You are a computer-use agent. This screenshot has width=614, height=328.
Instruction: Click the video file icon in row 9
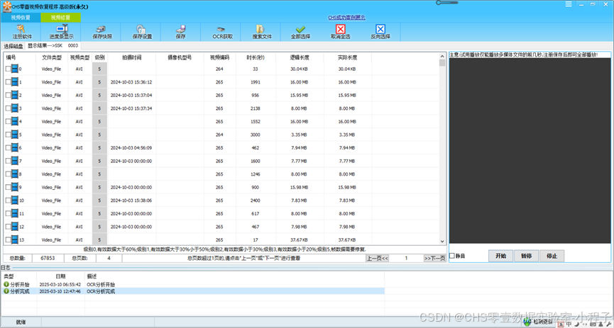[15, 187]
